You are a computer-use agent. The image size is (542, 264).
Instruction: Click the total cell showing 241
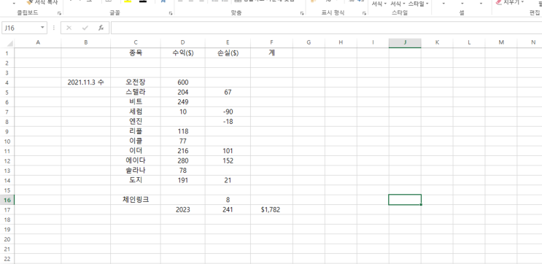tap(228, 210)
